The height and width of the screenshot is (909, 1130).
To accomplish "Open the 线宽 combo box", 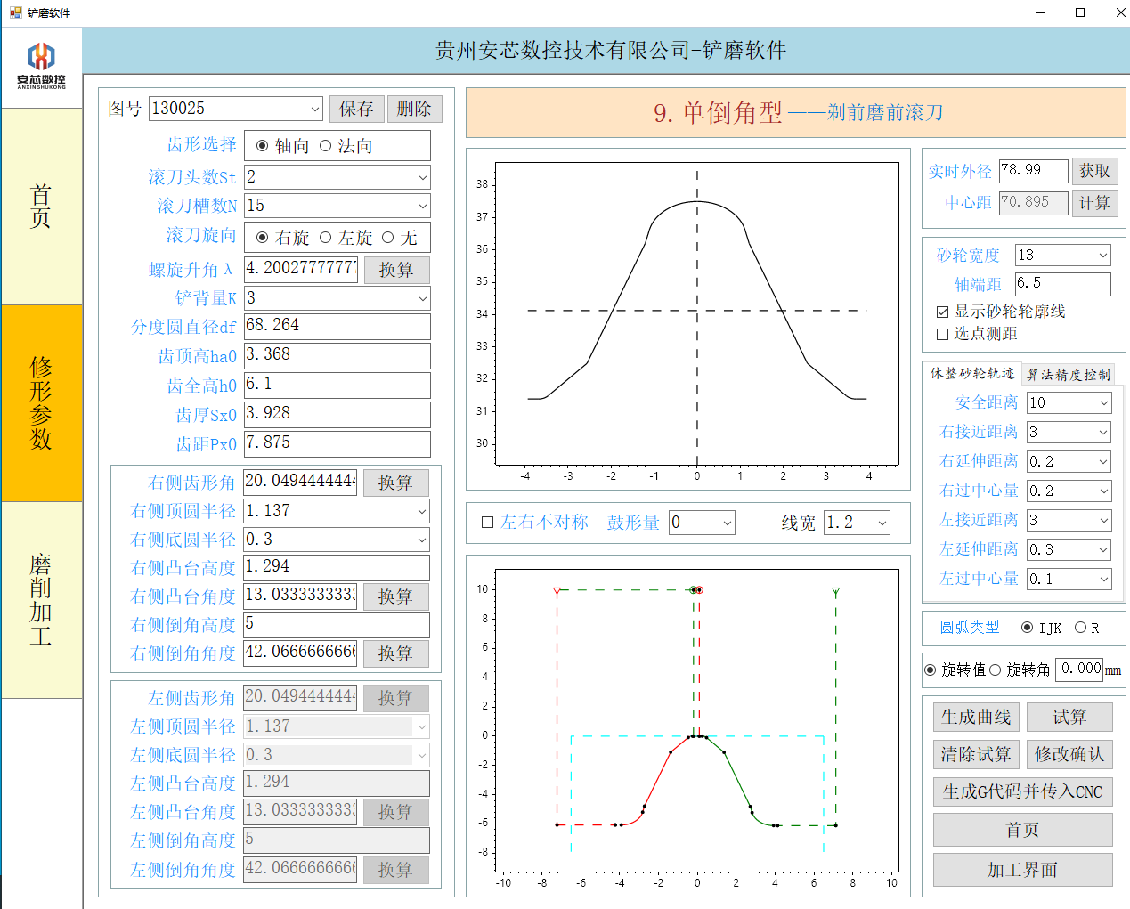I will point(882,523).
